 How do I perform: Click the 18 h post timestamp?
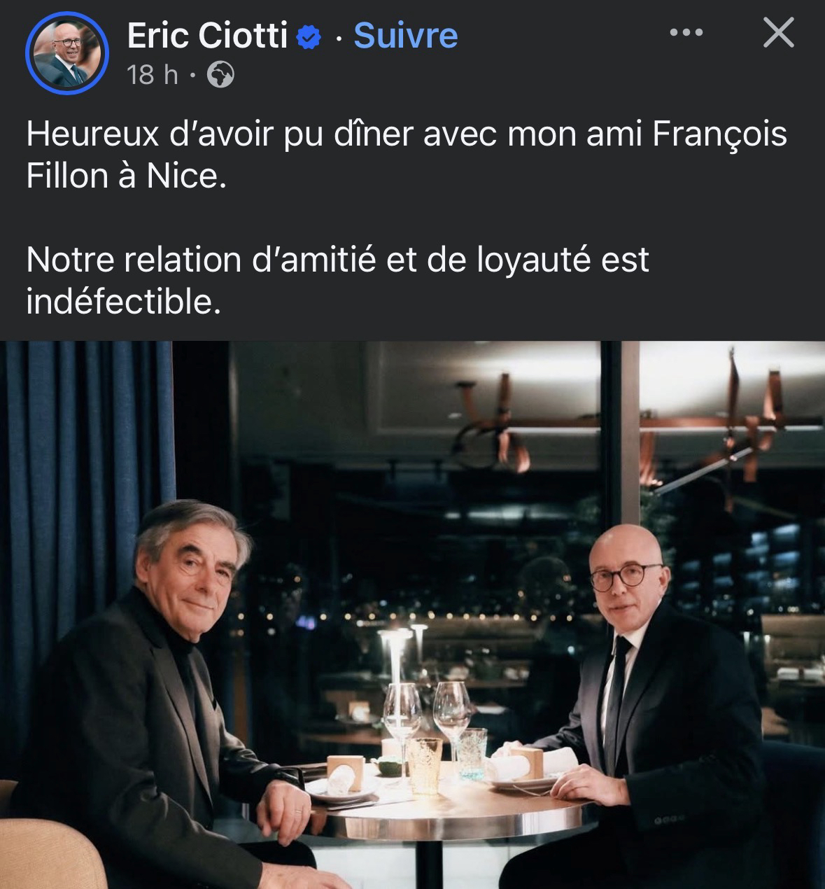tap(153, 75)
